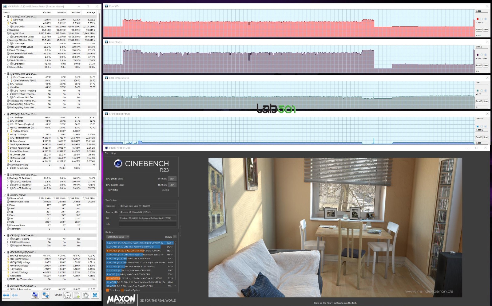492x306 pixels.
Task: Open the CPU (Multi Core) ranking dropdown
Action: coord(118,237)
